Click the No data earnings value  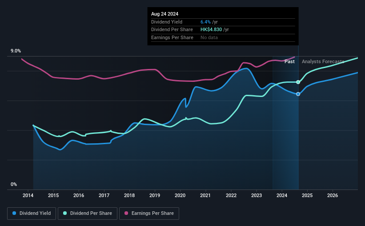pos(209,37)
